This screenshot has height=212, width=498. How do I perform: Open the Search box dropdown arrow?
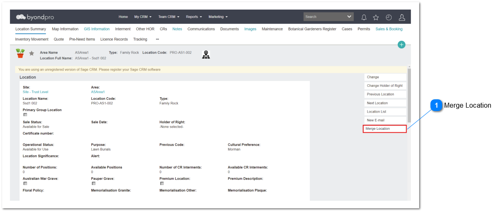[x=350, y=17]
